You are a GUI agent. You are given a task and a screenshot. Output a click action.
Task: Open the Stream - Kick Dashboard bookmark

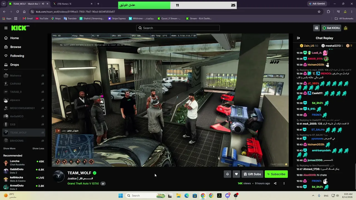click(199, 19)
